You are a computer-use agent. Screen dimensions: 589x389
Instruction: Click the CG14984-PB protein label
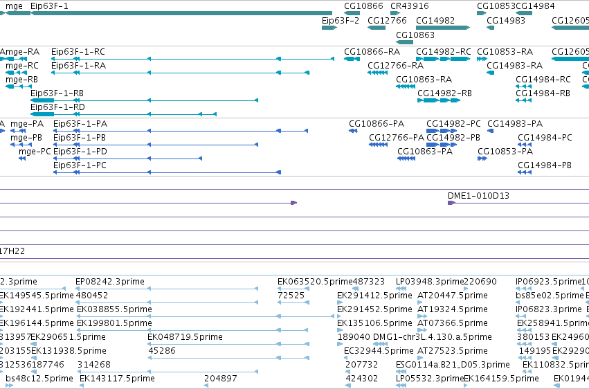pyautogui.click(x=545, y=165)
